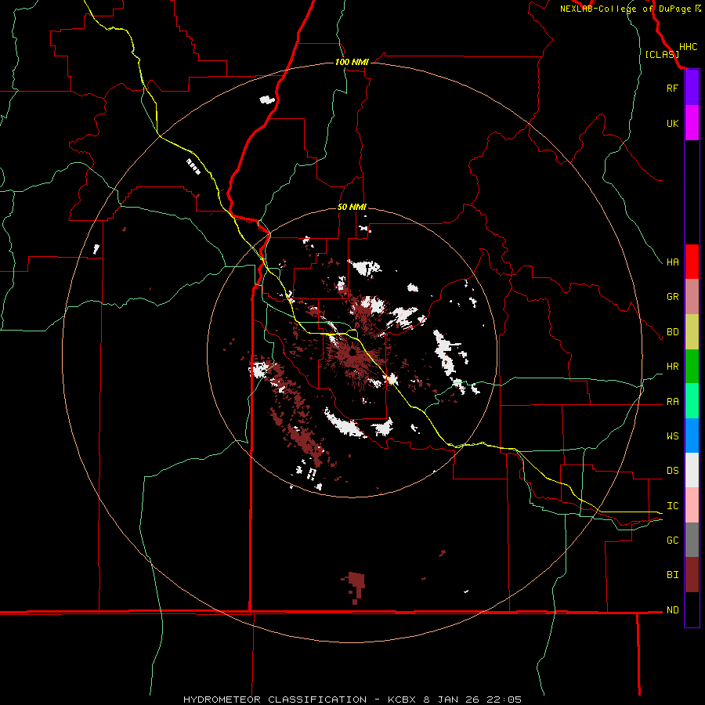Click the IC legend label
Image resolution: width=705 pixels, height=705 pixels.
pyautogui.click(x=672, y=505)
